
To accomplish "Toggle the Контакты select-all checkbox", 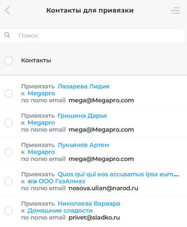I will [8, 60].
